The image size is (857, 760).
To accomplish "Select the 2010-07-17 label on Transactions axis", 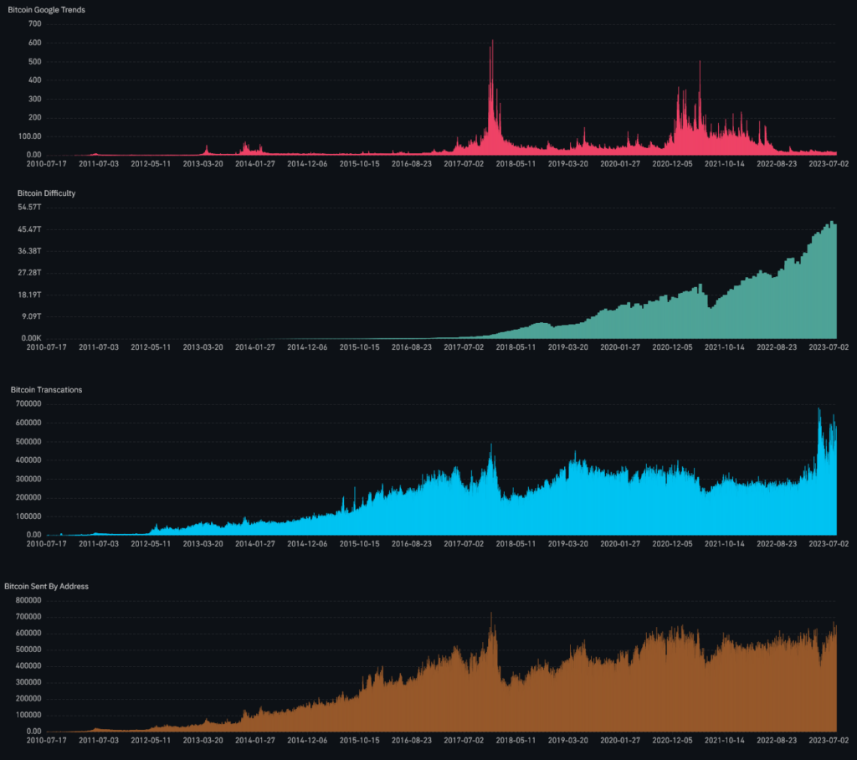I will [46, 543].
